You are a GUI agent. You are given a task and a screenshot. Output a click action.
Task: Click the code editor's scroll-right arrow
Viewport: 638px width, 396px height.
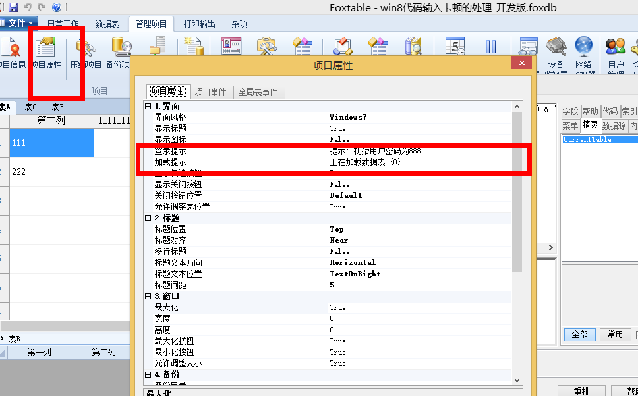pos(551,248)
